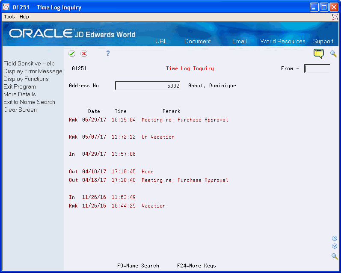
Task: Click the 10:44:29 Vacation remark
Action: (x=153, y=206)
